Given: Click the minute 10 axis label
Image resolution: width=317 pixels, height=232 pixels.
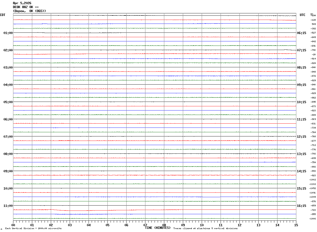Looking at the screenshot, I should 202,225.
